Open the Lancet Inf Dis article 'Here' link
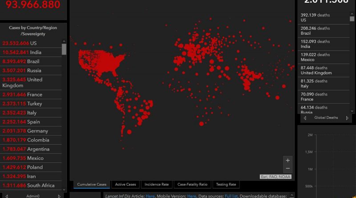The height and width of the screenshot is (198, 356). pos(150,196)
